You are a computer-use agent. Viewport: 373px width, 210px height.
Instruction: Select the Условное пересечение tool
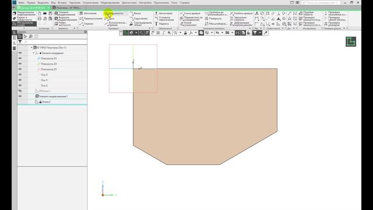(164, 19)
